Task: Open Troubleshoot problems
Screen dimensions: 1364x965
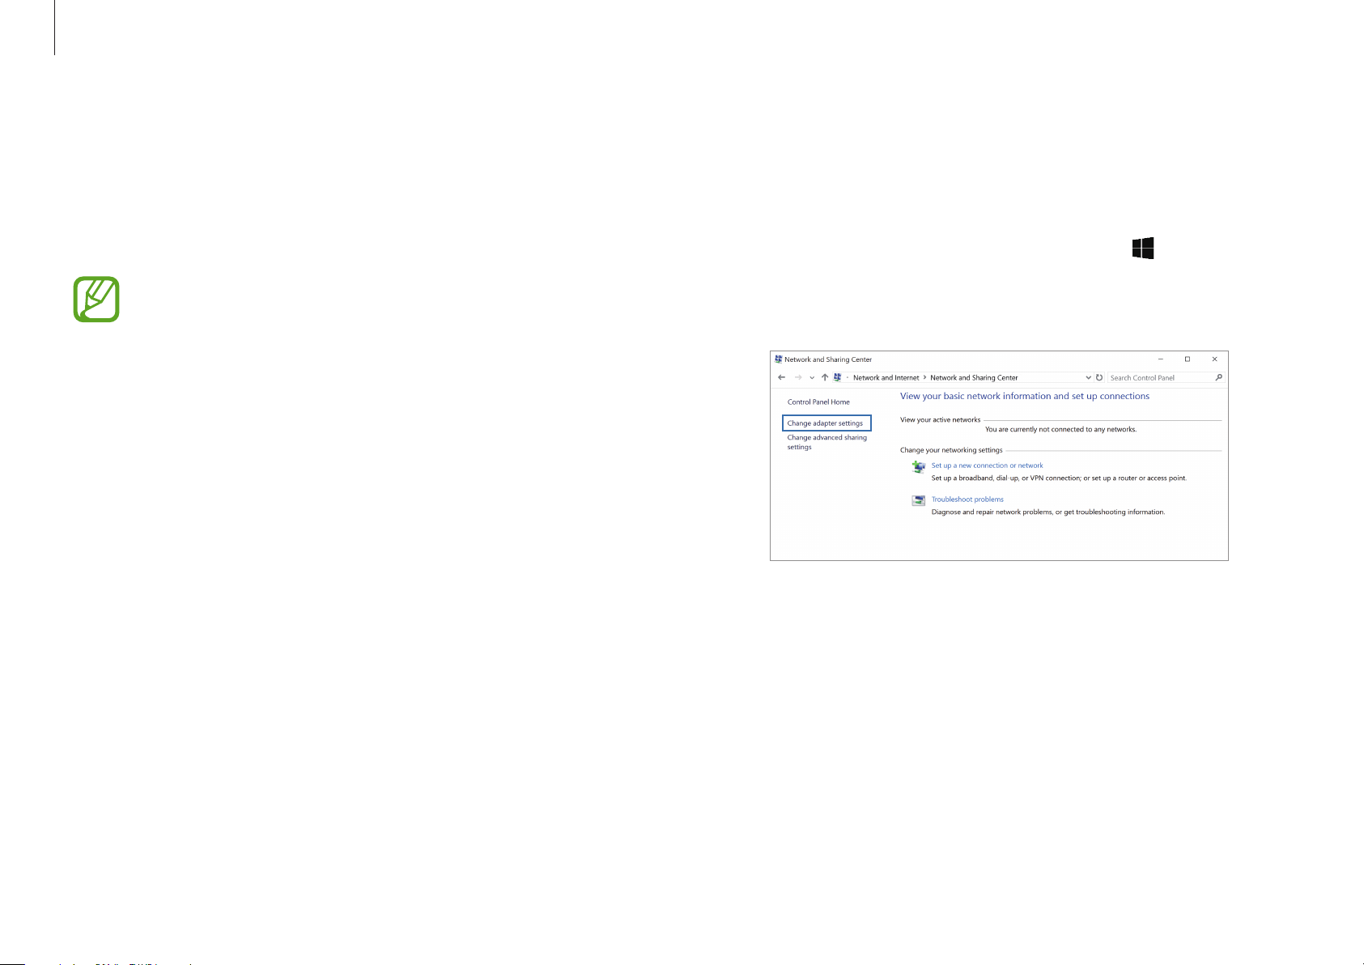Action: pyautogui.click(x=967, y=500)
